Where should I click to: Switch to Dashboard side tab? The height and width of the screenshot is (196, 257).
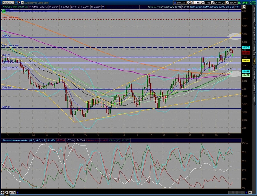tap(255, 74)
